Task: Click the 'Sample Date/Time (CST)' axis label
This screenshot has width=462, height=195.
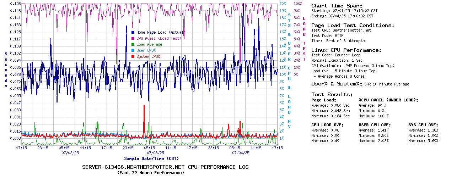Action: 151,158
